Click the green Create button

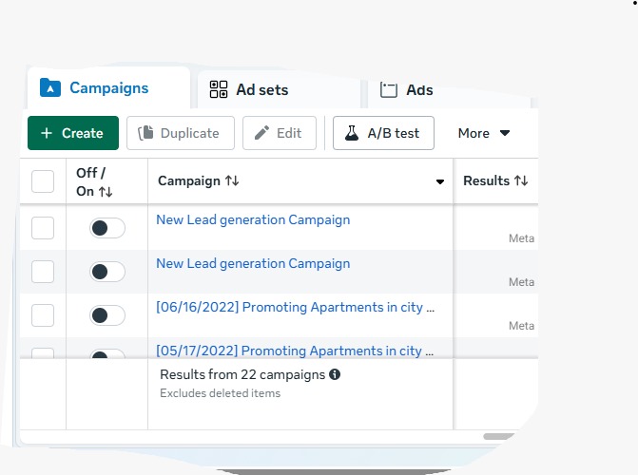coord(73,133)
